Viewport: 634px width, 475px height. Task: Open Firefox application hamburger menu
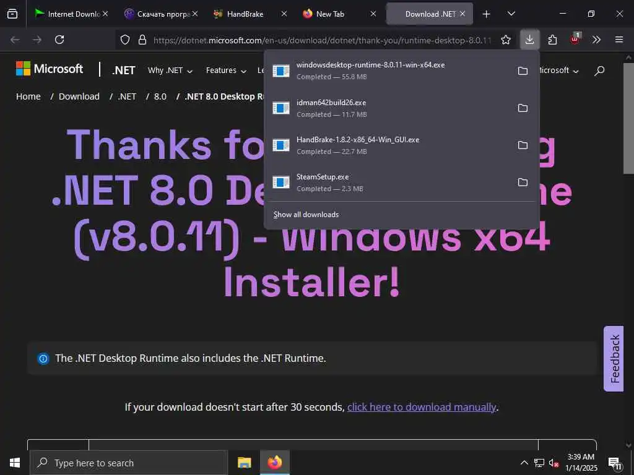(619, 40)
